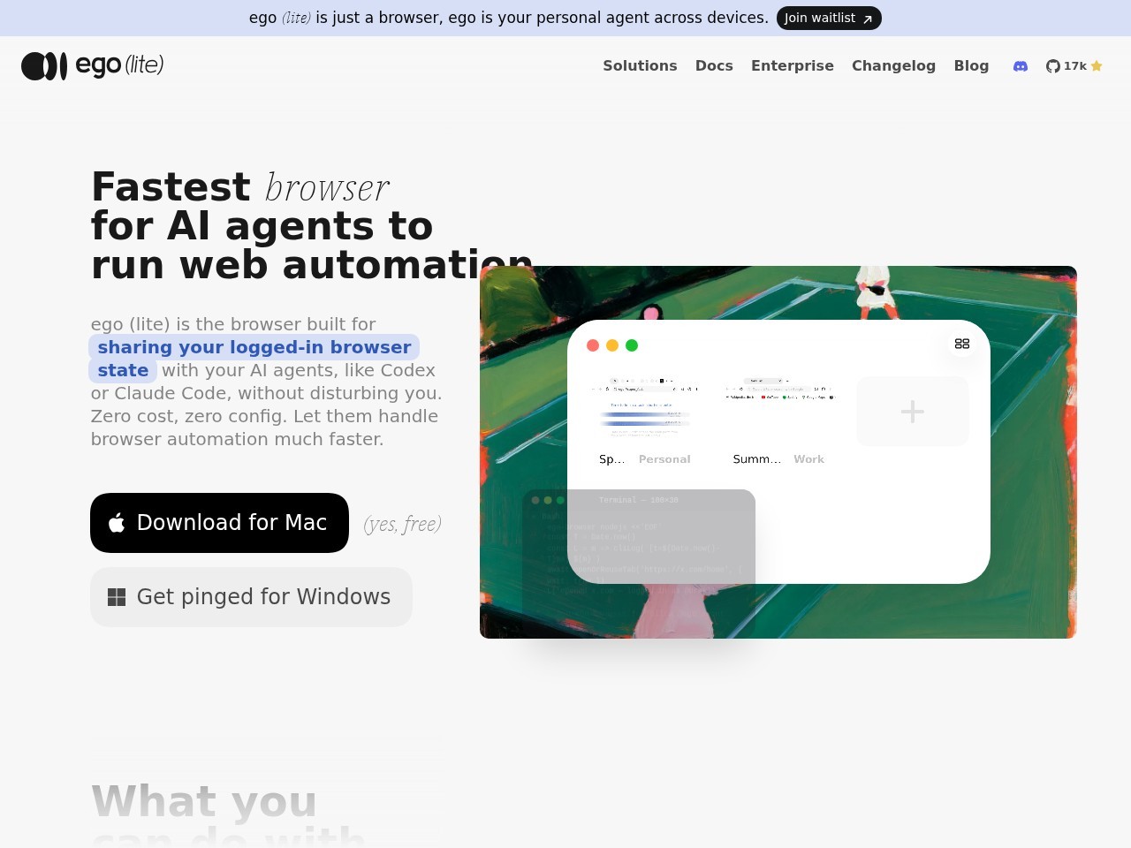This screenshot has width=1131, height=848.
Task: Click the ego (lite) logo
Action: coord(93,65)
